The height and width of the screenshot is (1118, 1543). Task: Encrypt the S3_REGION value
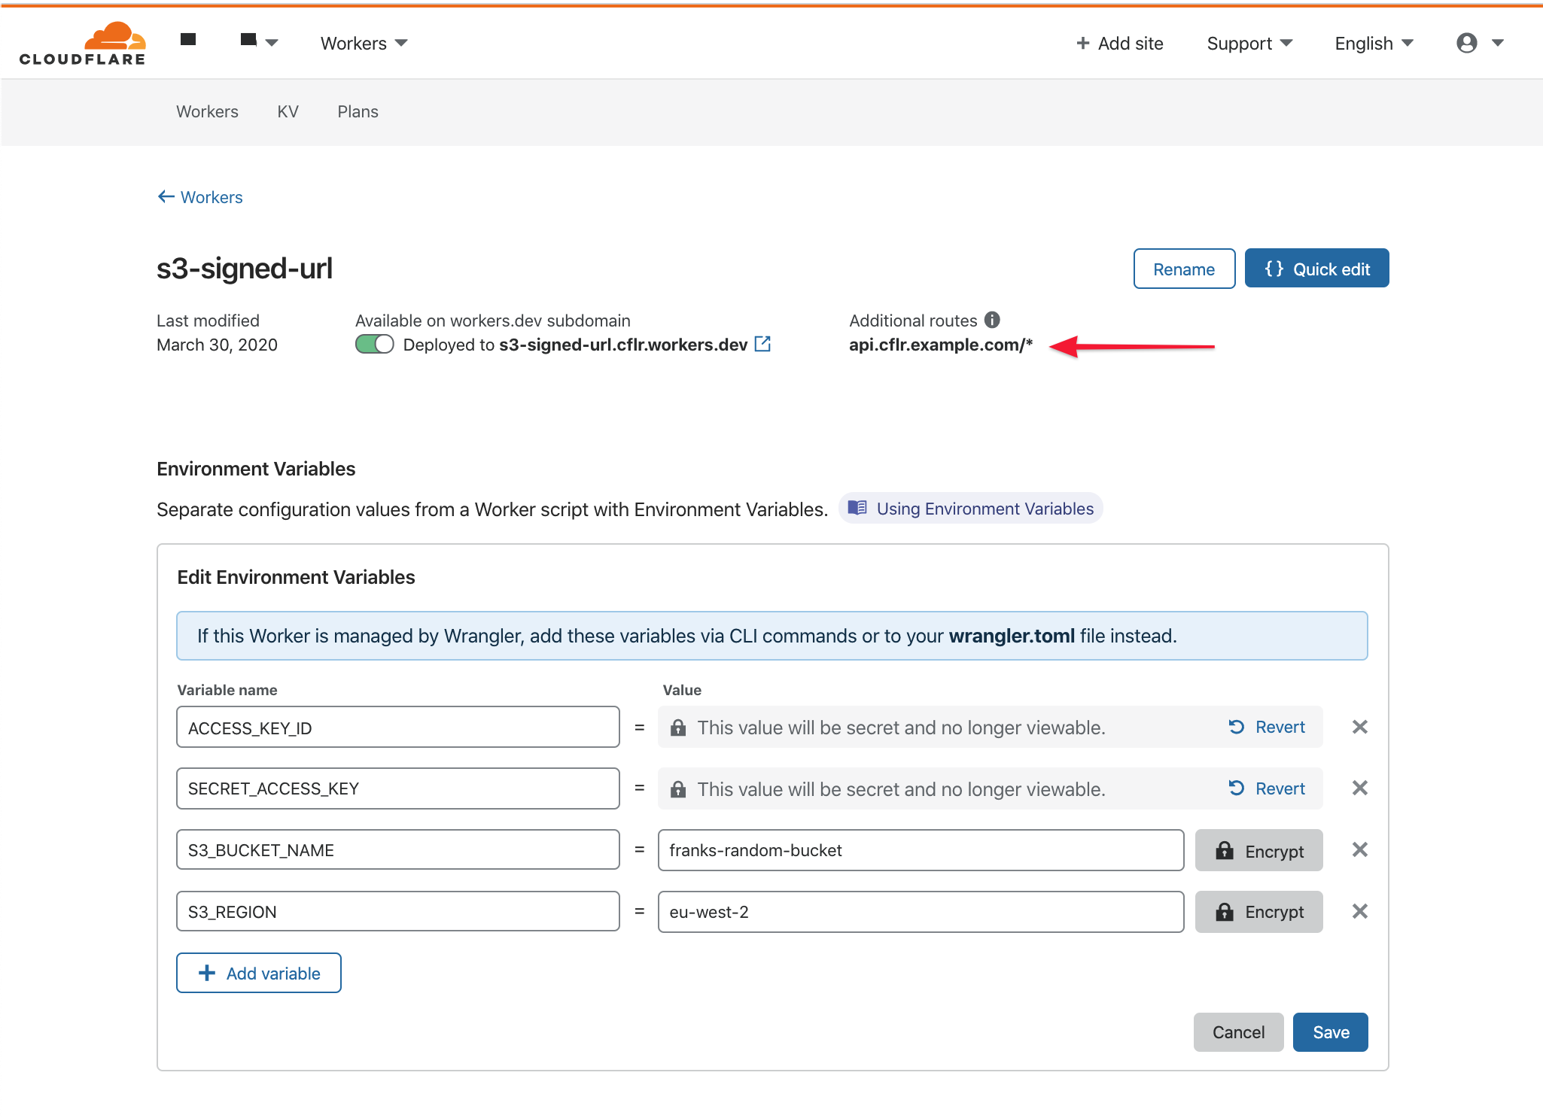(x=1258, y=912)
